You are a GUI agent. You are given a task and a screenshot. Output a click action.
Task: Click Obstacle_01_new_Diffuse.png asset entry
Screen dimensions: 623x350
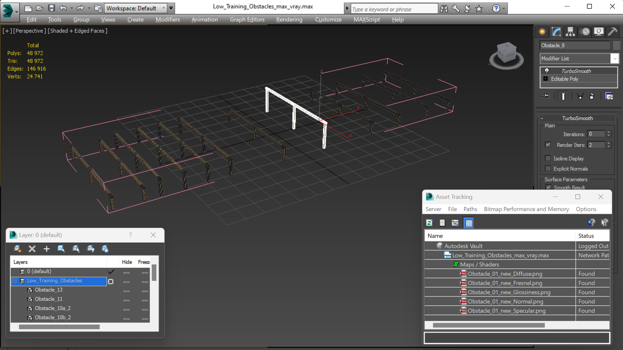(x=505, y=274)
